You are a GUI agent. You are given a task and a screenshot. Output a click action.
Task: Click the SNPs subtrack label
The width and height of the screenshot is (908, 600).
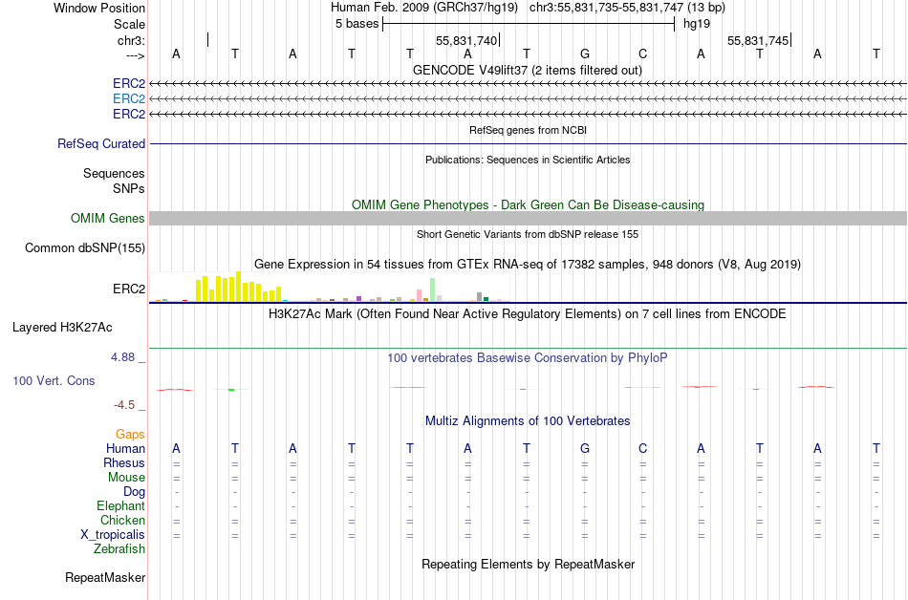129,188
